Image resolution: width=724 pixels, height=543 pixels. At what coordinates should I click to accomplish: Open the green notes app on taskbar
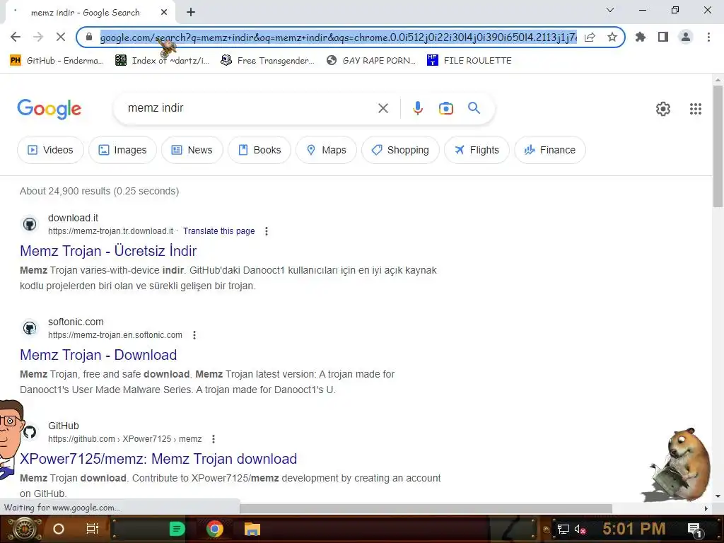click(x=177, y=529)
